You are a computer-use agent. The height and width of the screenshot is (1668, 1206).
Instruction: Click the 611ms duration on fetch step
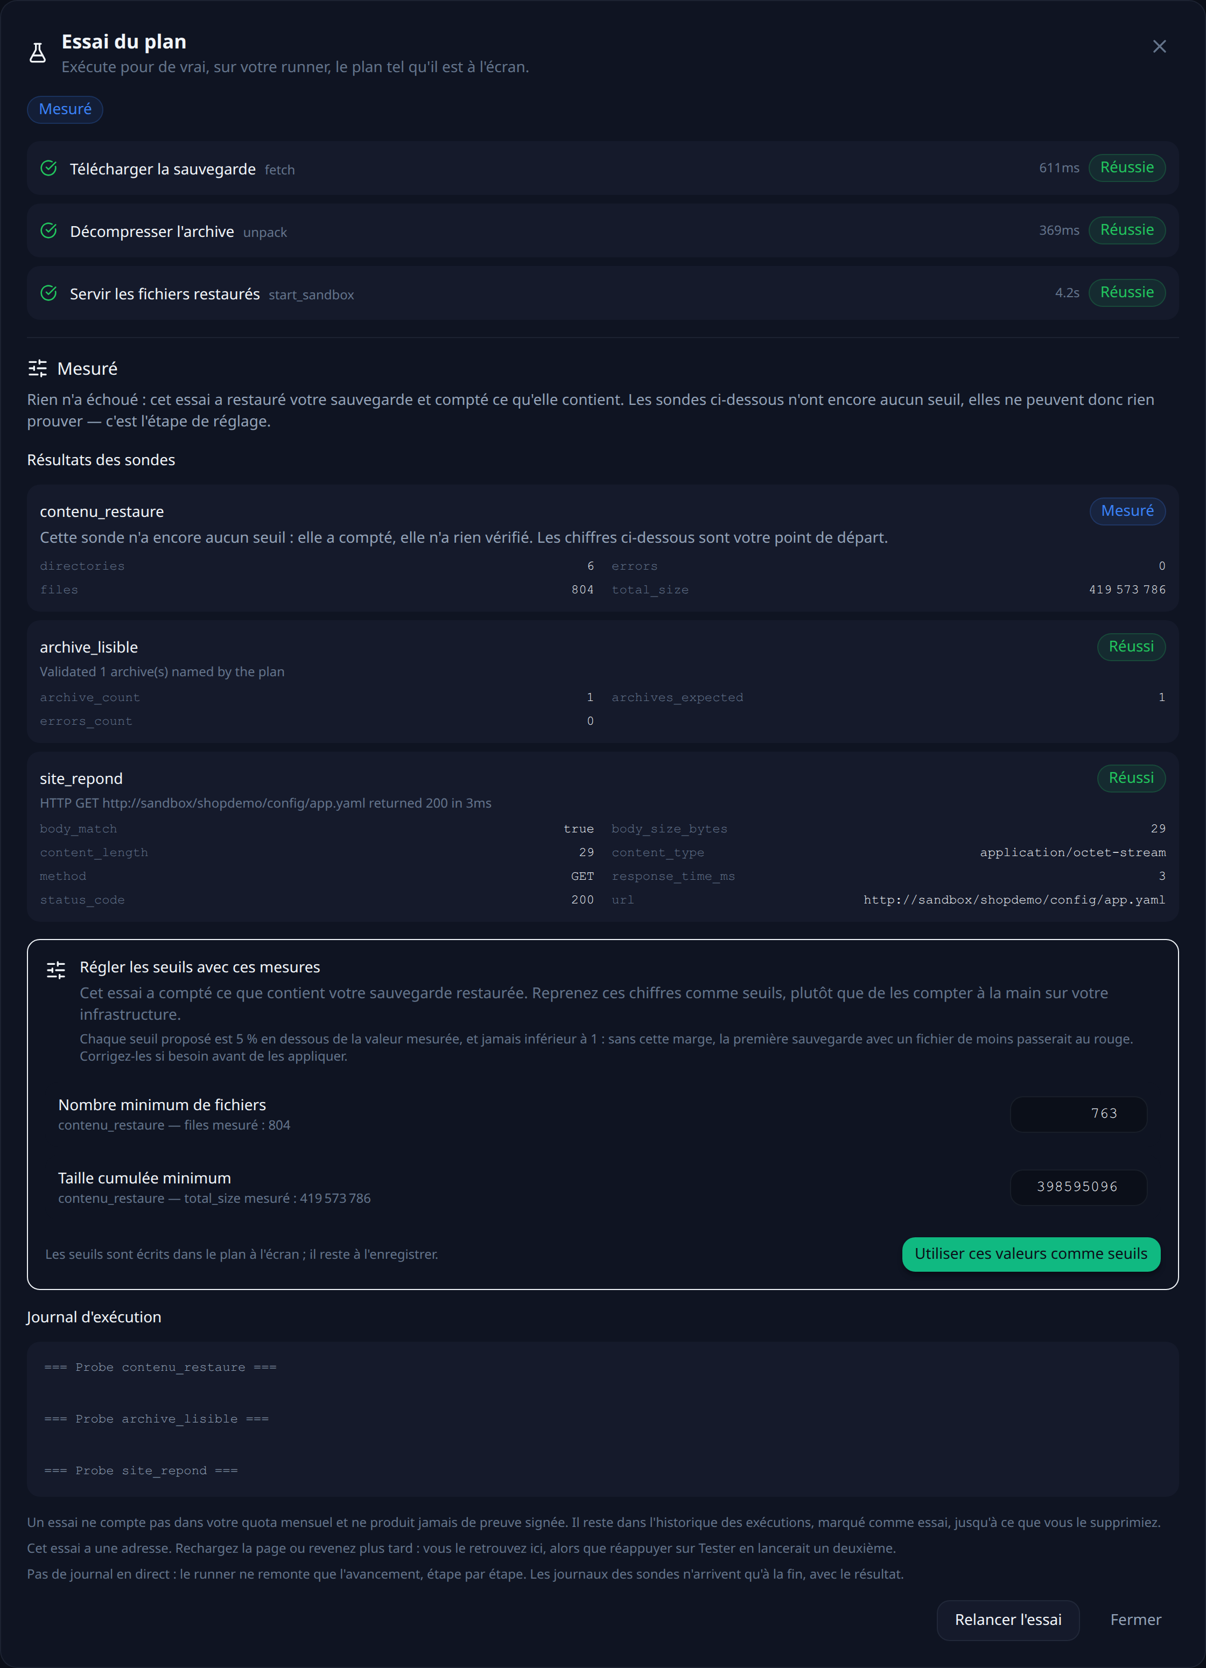(x=1059, y=167)
